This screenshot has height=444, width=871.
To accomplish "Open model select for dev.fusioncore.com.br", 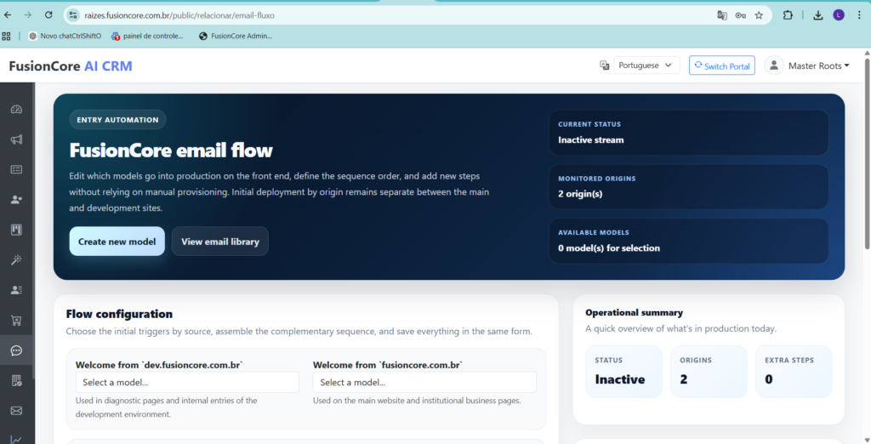I will point(187,382).
